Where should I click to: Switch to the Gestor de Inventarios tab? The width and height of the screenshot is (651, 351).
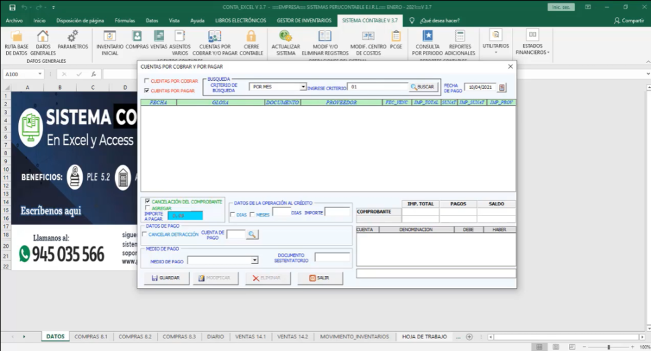coord(303,20)
